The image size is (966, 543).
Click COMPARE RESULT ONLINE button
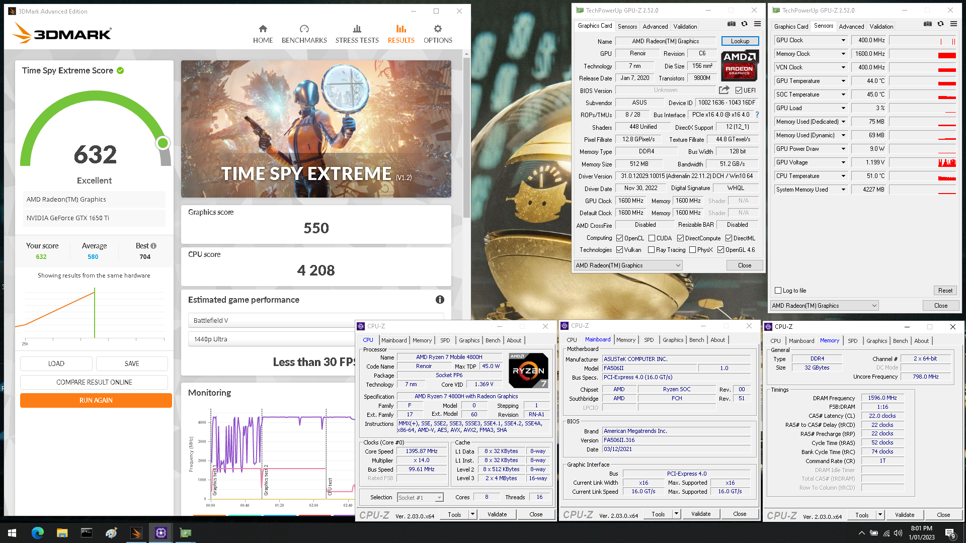[94, 382]
